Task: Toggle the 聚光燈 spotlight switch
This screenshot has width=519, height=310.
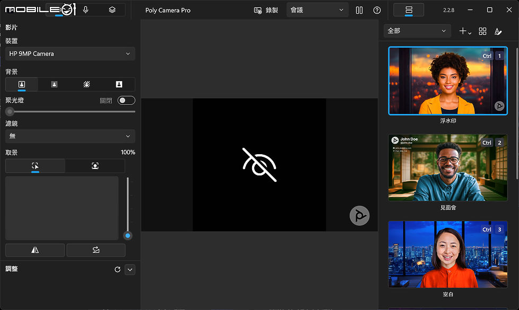Action: [x=126, y=100]
